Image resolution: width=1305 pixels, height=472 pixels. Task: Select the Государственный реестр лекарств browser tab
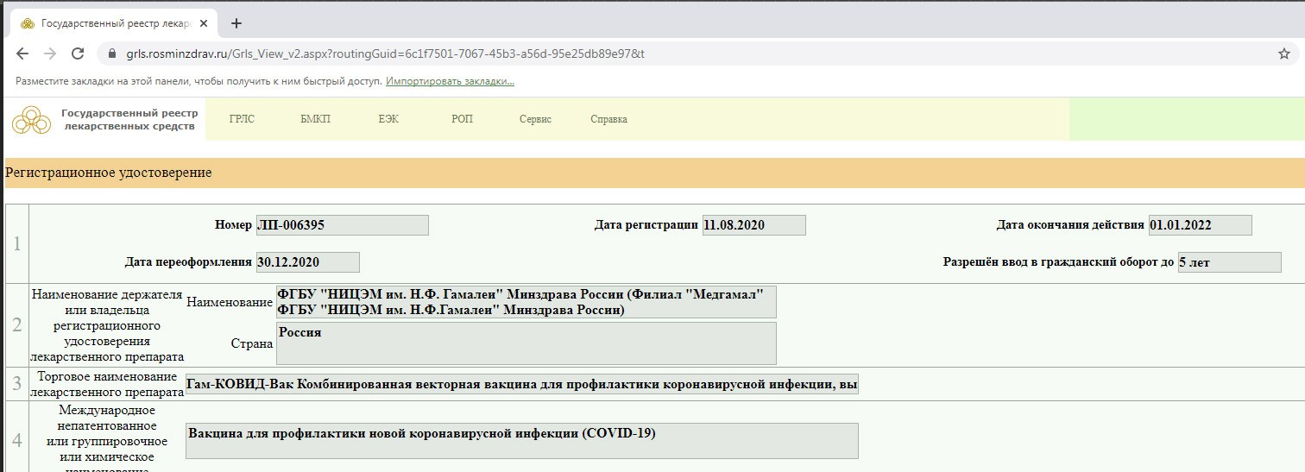click(x=112, y=23)
